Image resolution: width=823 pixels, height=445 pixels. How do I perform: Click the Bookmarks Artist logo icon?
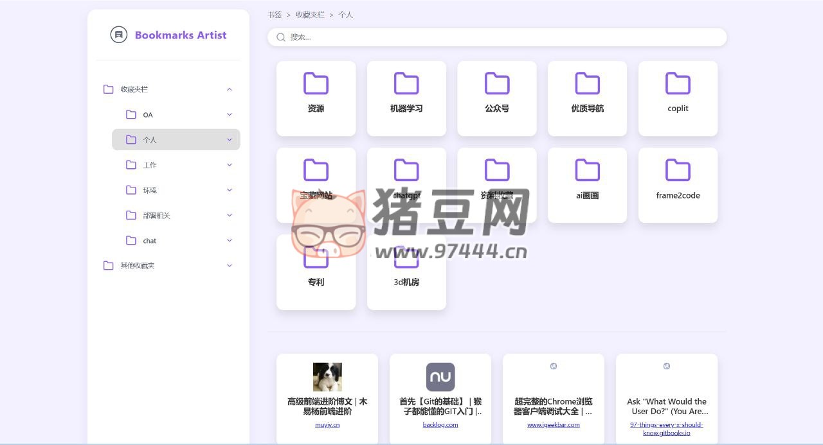pos(119,35)
